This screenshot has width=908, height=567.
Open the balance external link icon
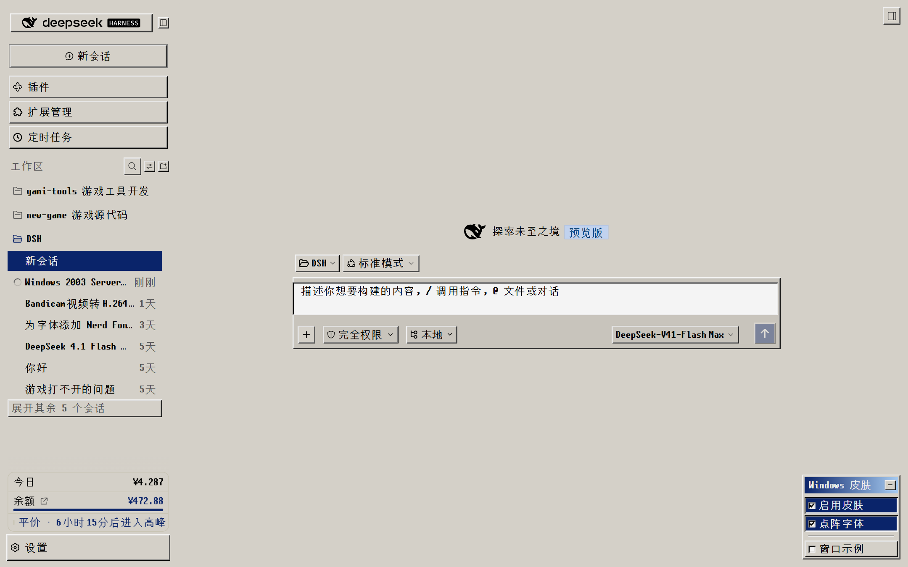(x=44, y=501)
